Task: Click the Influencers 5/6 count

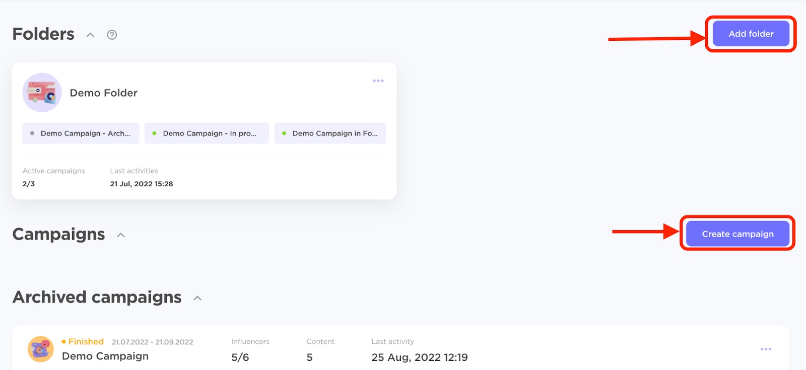Action: pos(240,357)
